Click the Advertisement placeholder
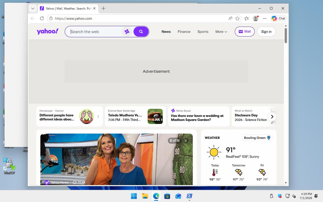 point(156,71)
